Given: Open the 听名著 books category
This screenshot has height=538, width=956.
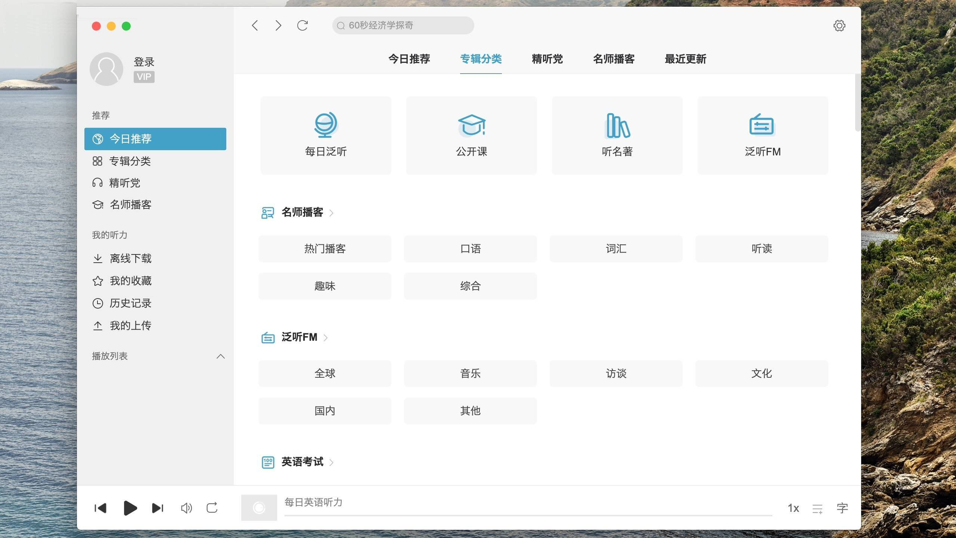Looking at the screenshot, I should 617,135.
